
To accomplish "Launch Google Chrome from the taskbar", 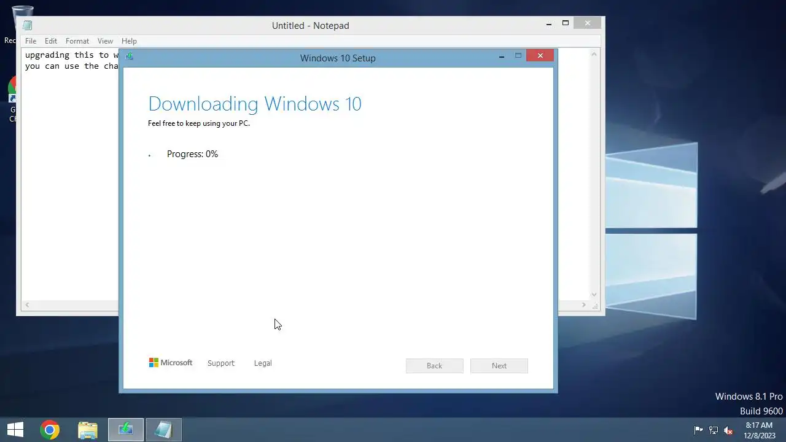I will tap(50, 430).
